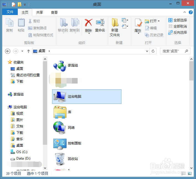Switch to large thumbnails view in status bar
Screen dimensions: 196x179
click(190, 173)
